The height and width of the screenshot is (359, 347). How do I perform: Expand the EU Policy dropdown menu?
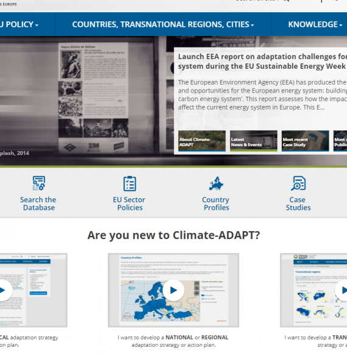pos(19,24)
